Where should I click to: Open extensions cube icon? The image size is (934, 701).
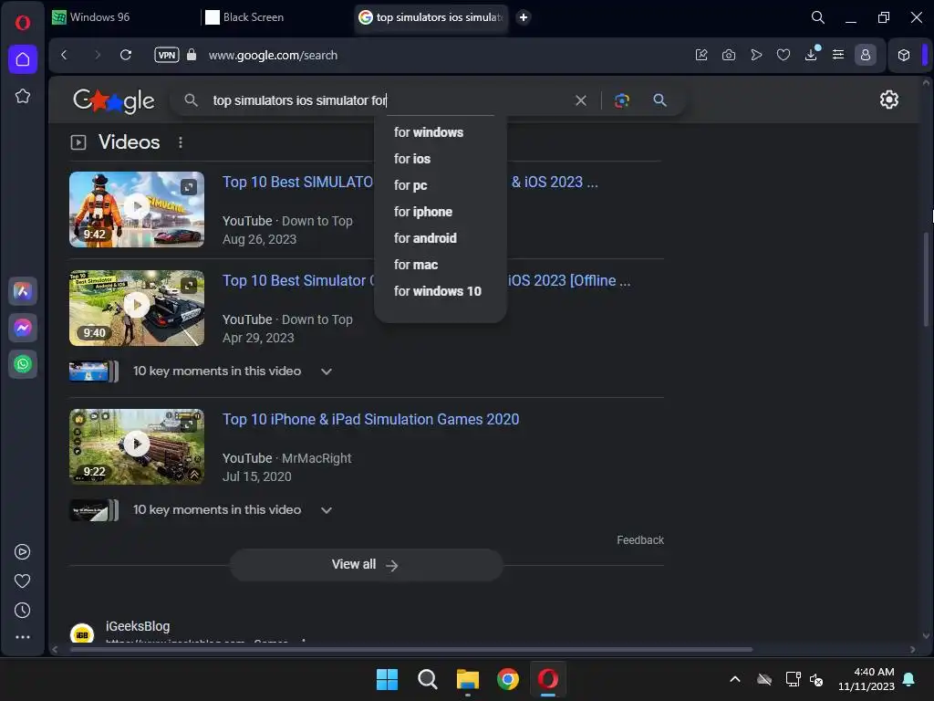point(904,55)
